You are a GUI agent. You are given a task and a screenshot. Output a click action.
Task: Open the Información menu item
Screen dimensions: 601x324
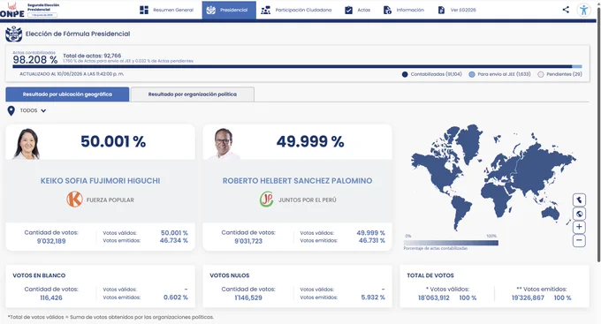pos(404,10)
